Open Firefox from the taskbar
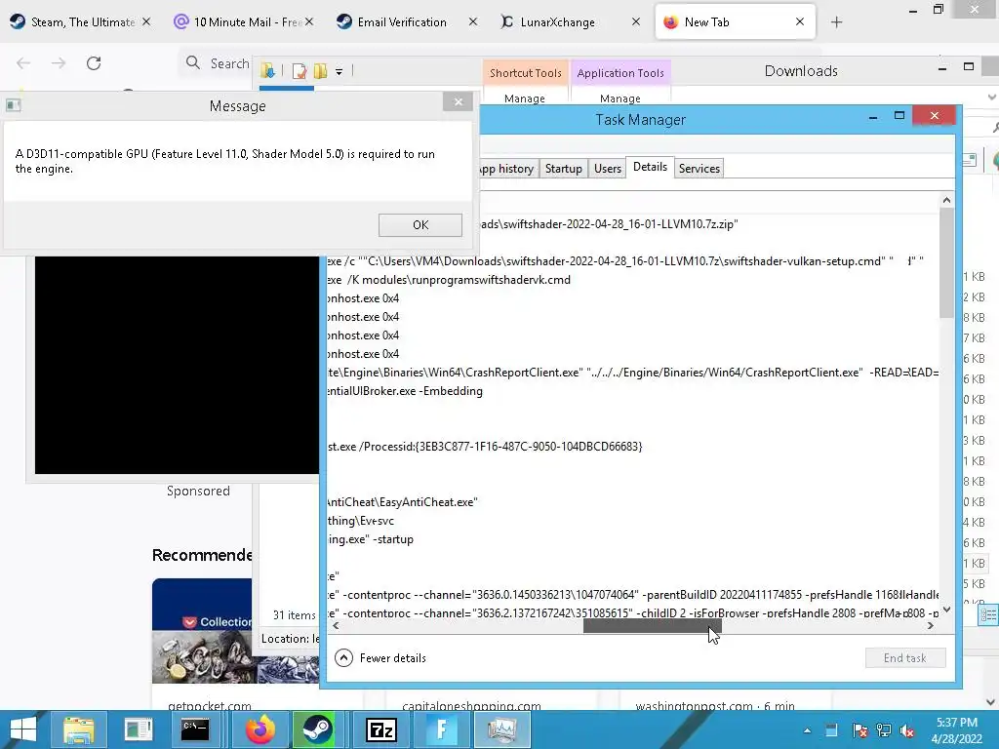 tap(260, 729)
